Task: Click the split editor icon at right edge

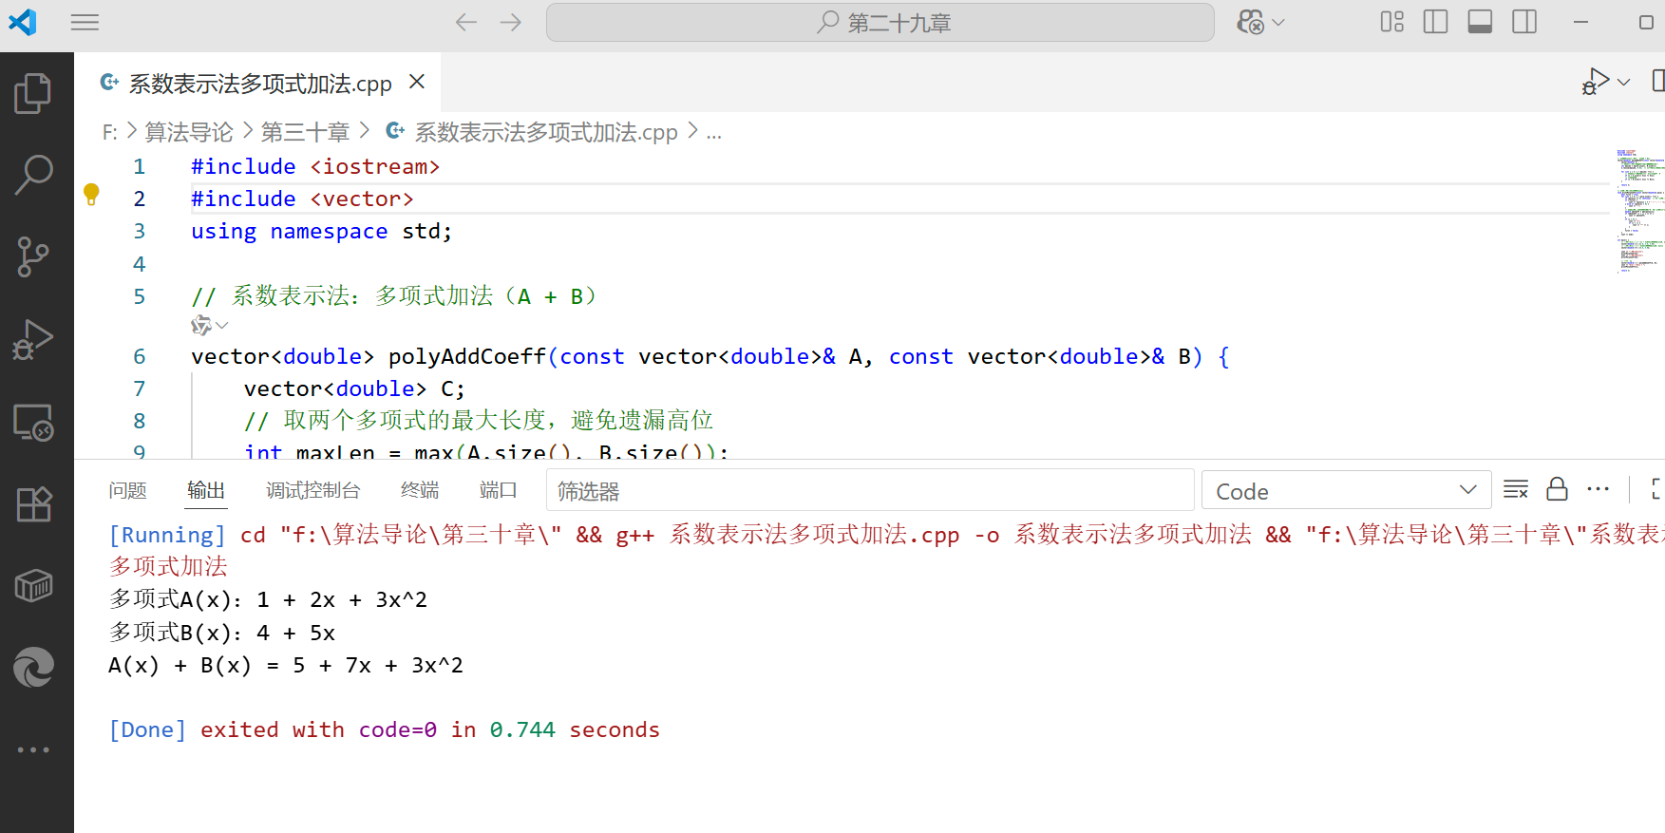Action: click(x=1658, y=82)
